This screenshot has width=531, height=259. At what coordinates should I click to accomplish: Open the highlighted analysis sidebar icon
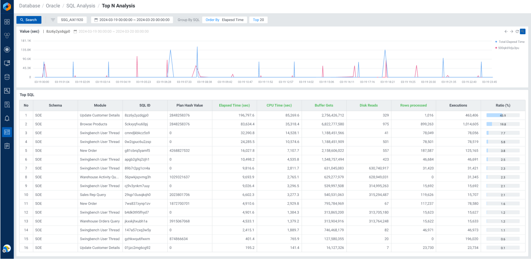pos(7,132)
